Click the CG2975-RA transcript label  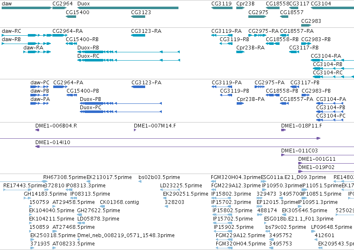(263, 31)
